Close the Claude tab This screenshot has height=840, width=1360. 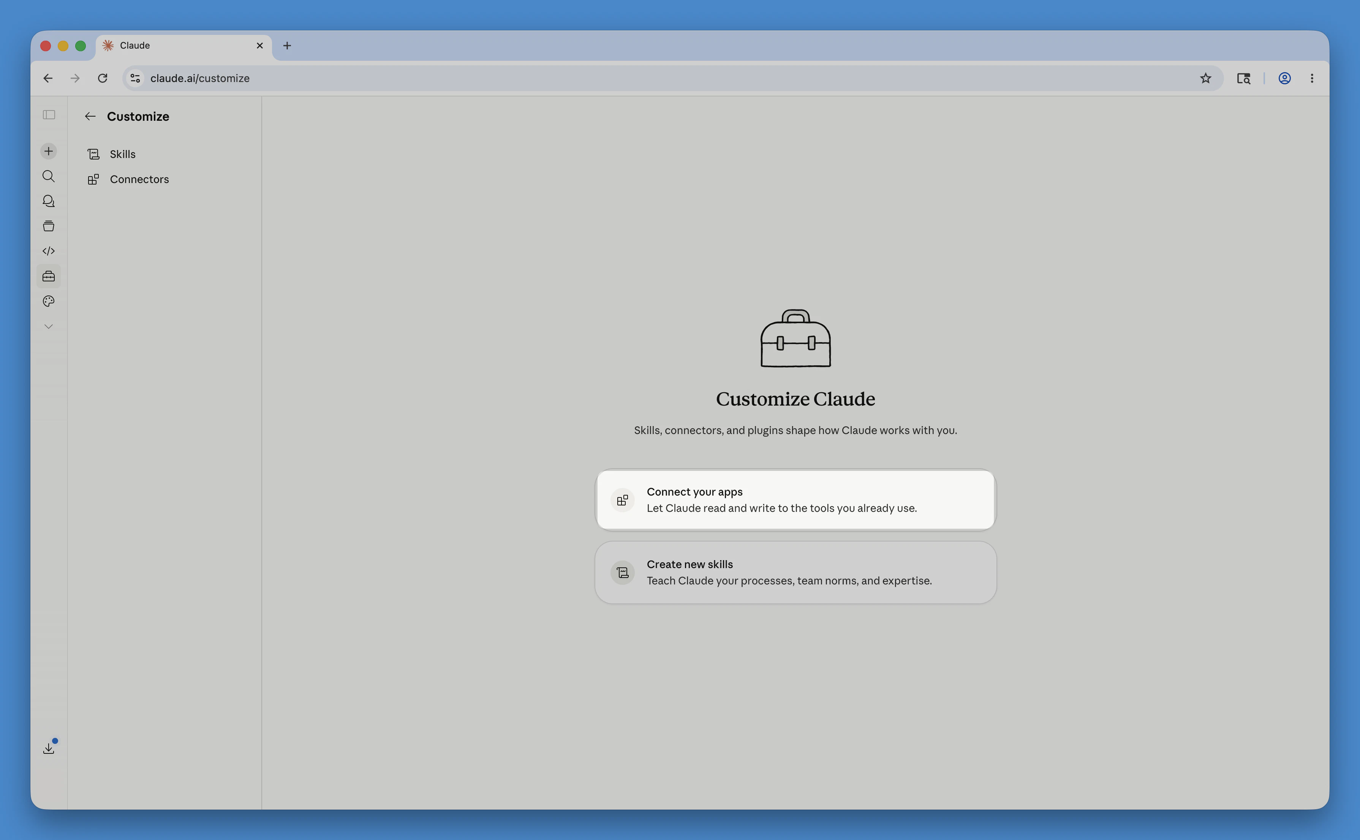(x=259, y=46)
